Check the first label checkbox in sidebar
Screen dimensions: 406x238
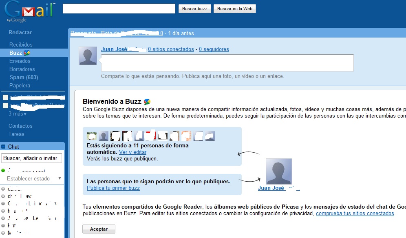[5, 98]
